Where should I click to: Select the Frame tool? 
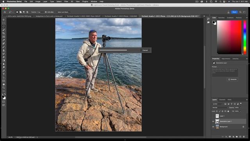[x=4, y=37]
